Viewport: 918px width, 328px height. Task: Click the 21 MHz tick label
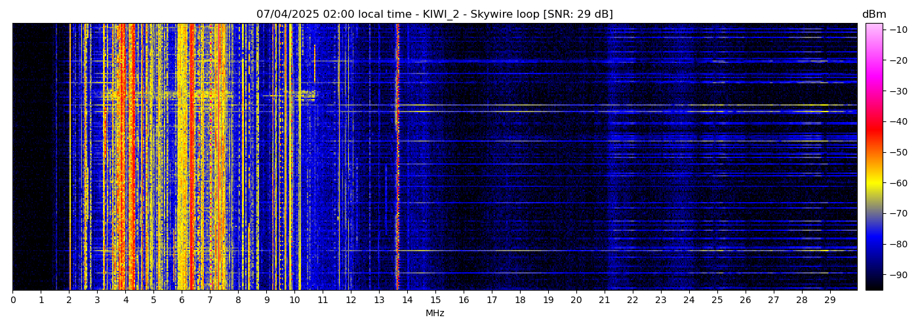(604, 300)
